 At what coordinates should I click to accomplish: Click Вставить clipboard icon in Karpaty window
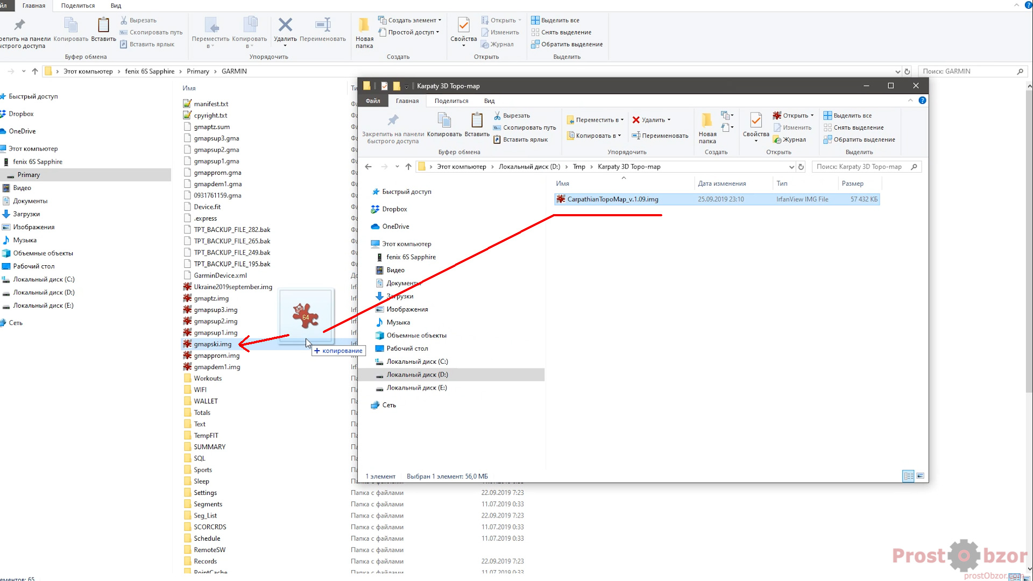477,121
